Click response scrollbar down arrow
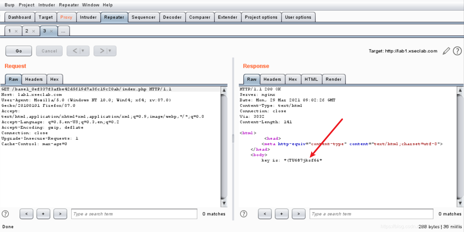This screenshot has height=232, width=464. click(460, 203)
